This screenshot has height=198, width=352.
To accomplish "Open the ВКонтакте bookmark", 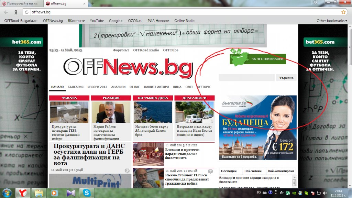I will (x=76, y=21).
